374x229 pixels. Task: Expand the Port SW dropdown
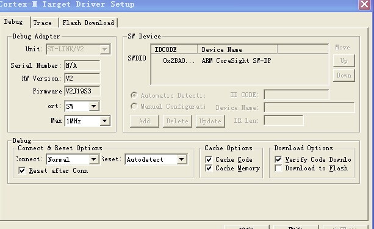point(94,106)
